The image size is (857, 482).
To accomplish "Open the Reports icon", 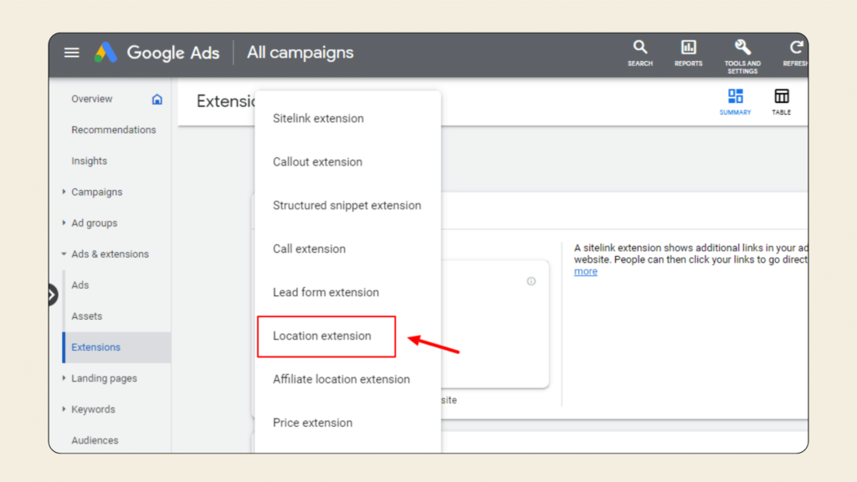I will [688, 53].
